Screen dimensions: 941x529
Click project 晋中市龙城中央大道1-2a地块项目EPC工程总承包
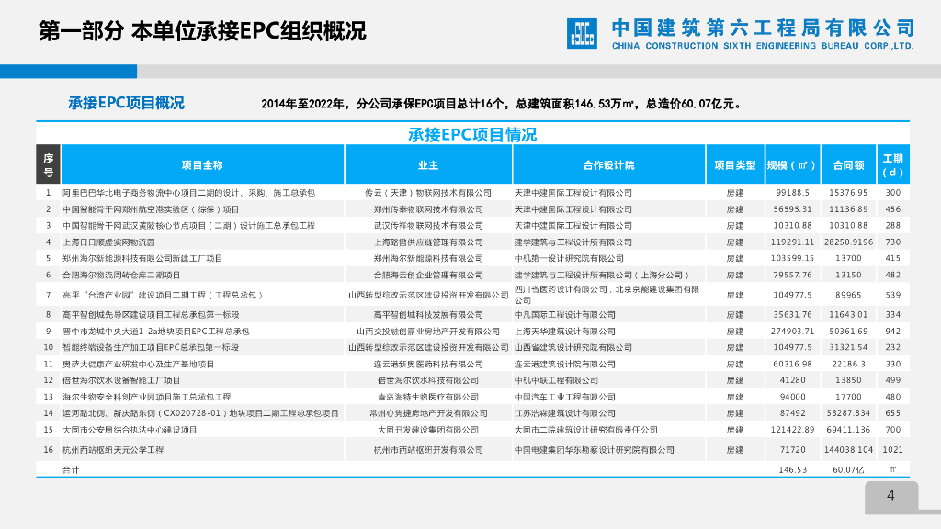click(156, 331)
